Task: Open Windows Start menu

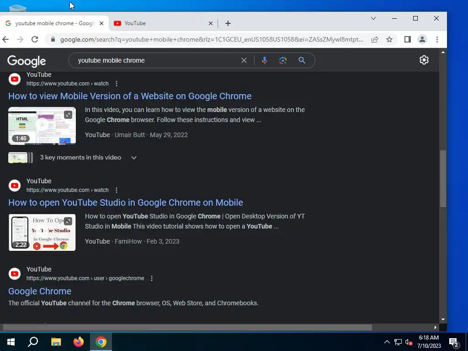Action: pos(11,342)
